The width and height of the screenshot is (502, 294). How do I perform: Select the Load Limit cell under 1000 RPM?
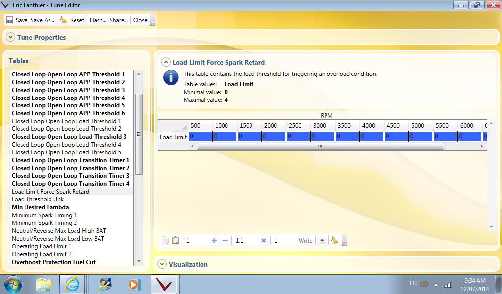coord(225,137)
